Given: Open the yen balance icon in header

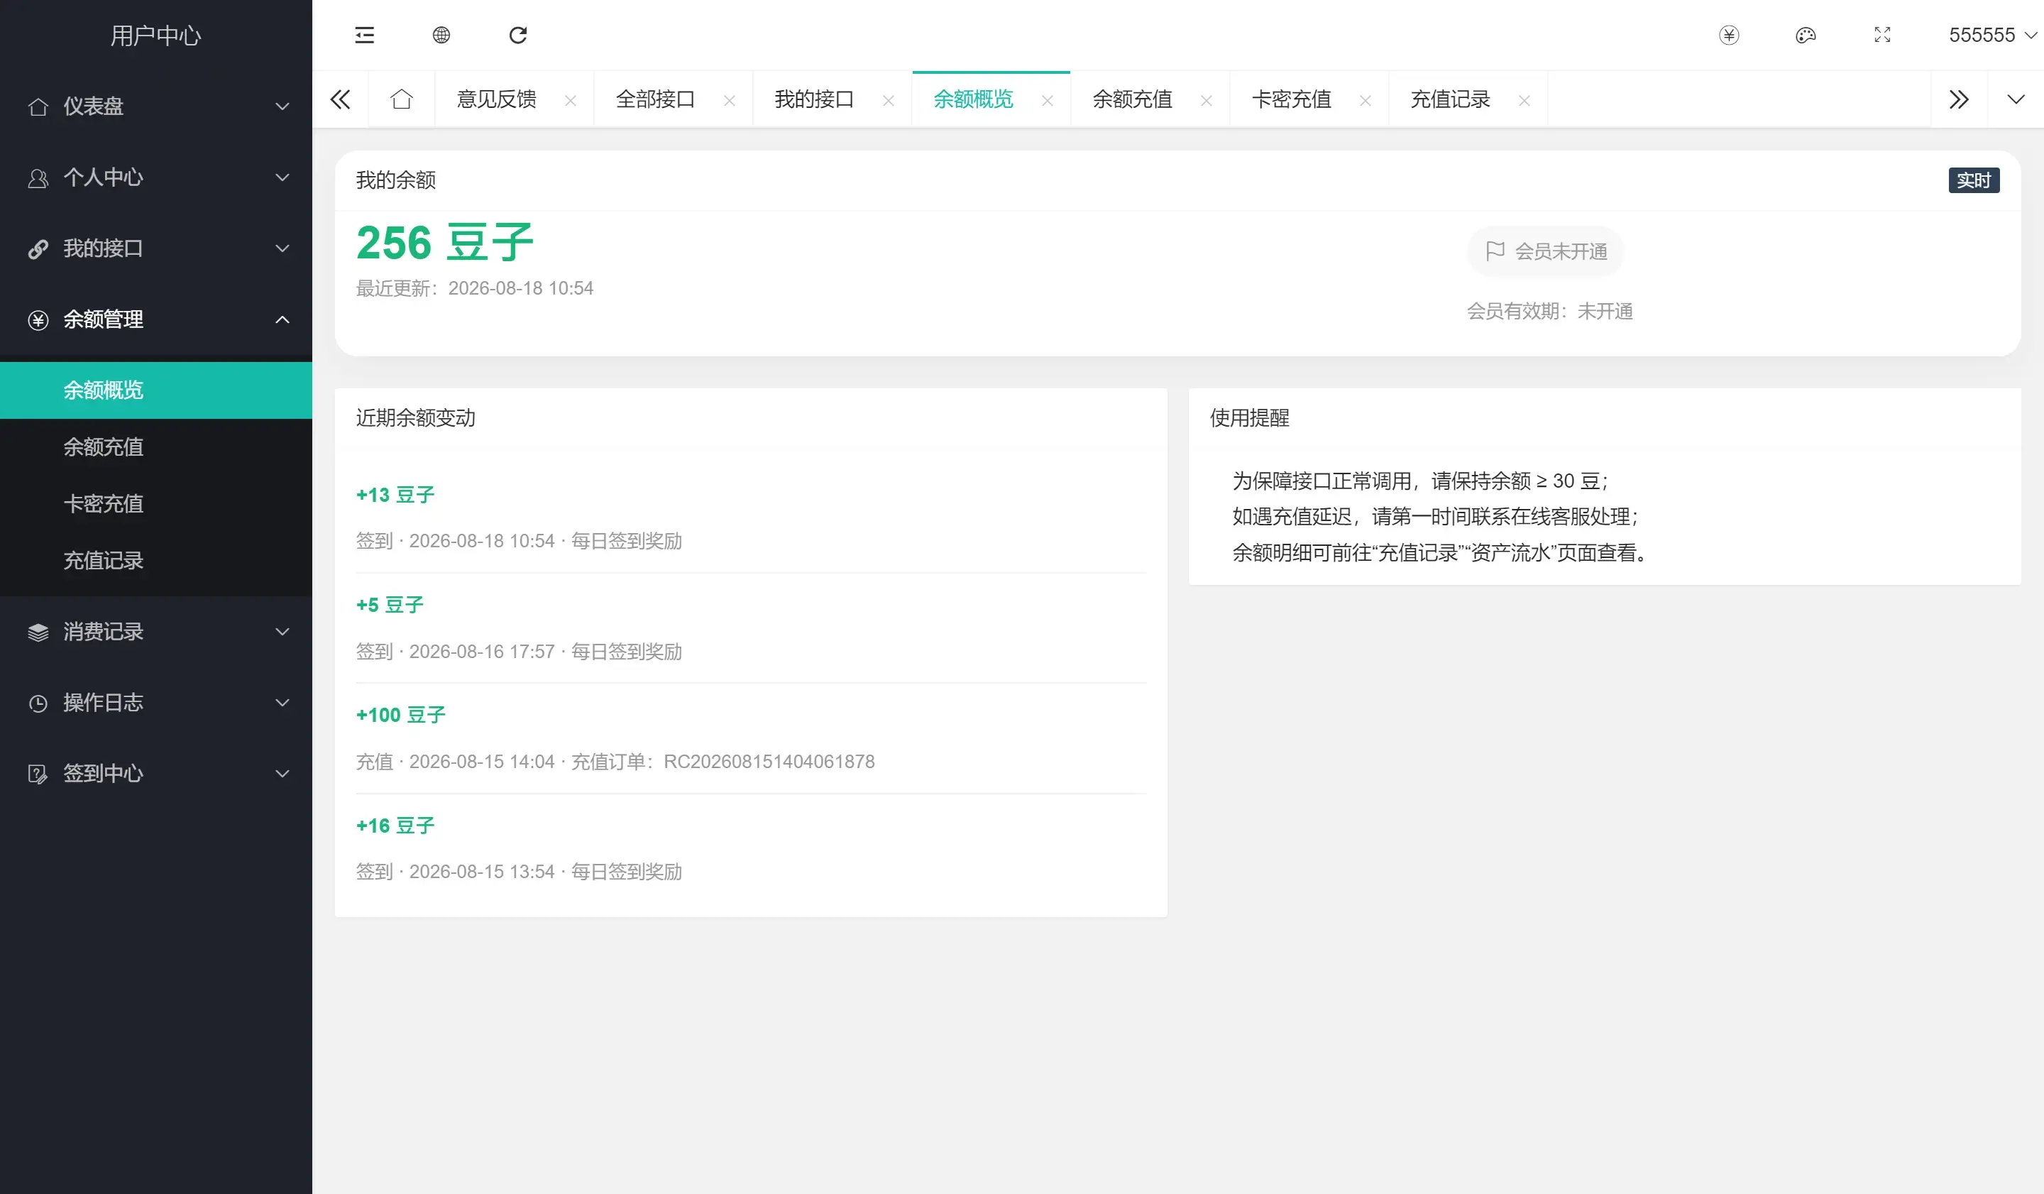Looking at the screenshot, I should tap(1728, 35).
